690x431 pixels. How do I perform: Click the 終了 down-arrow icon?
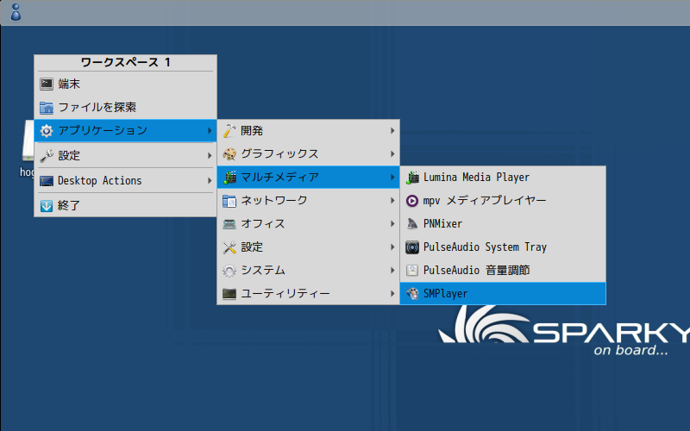pyautogui.click(x=47, y=205)
